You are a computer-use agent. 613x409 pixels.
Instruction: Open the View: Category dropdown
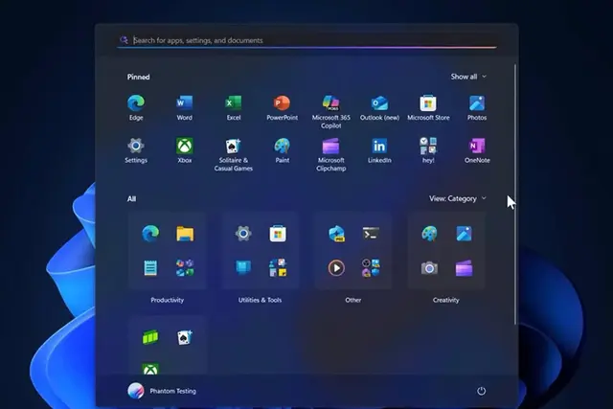(458, 198)
